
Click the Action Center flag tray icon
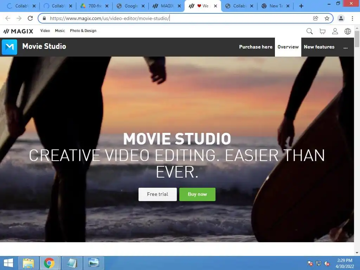click(310, 263)
